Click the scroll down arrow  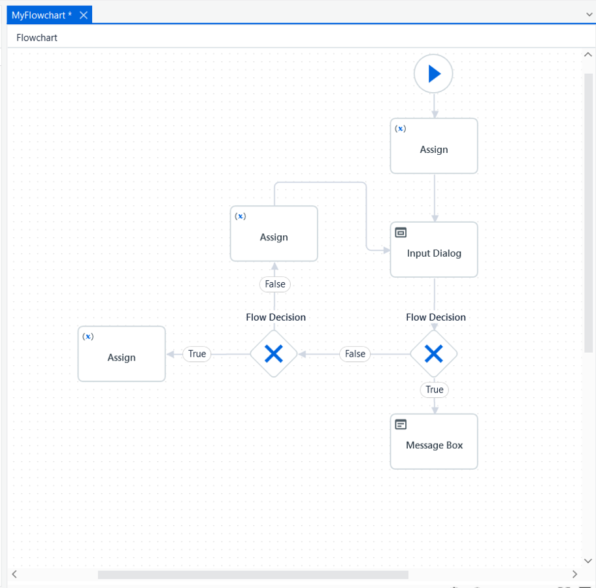click(x=588, y=561)
